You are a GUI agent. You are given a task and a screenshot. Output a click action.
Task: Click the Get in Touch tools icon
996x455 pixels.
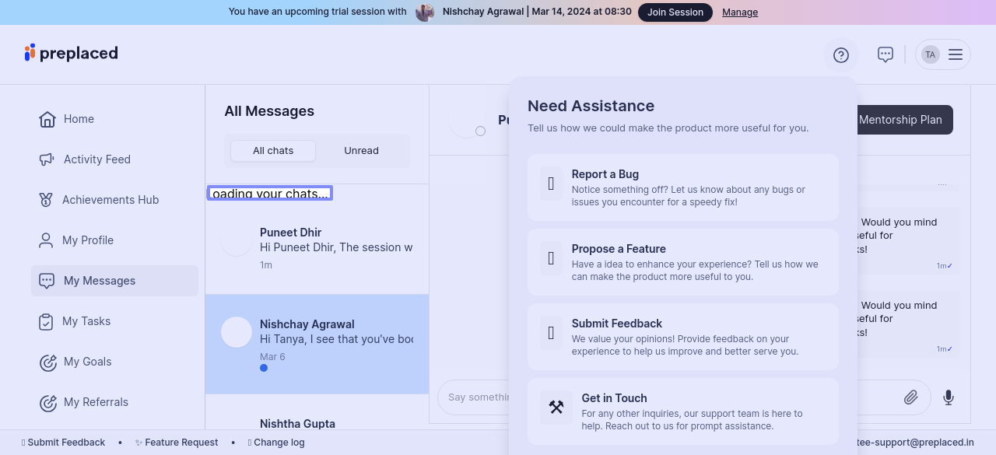coord(556,408)
